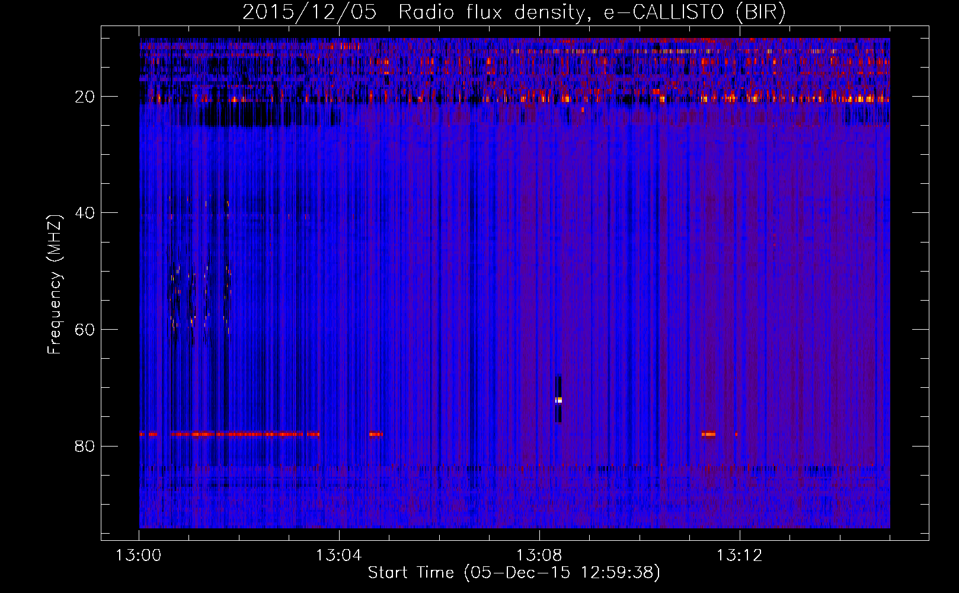Screen dimensions: 959x593
Task: Click the 13:00 time tick label
Action: click(x=139, y=556)
